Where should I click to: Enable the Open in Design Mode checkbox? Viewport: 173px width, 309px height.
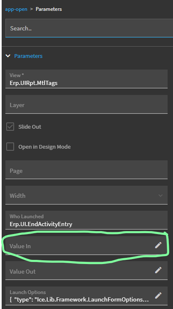click(x=10, y=147)
